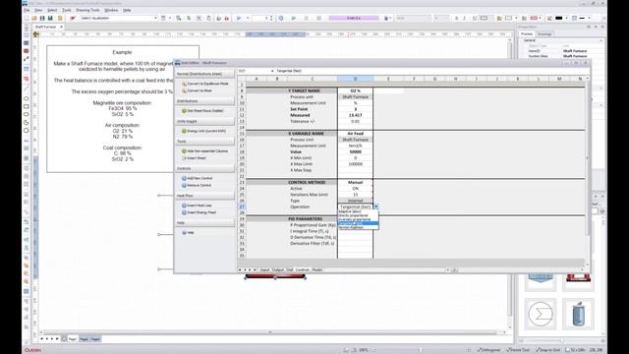629x354 pixels.
Task: Click the X Max Limit cell 100000
Action: pyautogui.click(x=355, y=164)
